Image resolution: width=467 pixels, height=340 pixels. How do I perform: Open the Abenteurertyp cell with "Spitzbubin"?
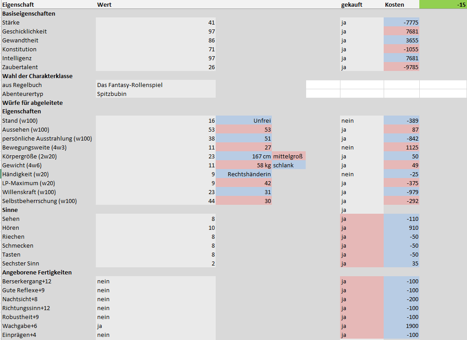click(x=156, y=94)
